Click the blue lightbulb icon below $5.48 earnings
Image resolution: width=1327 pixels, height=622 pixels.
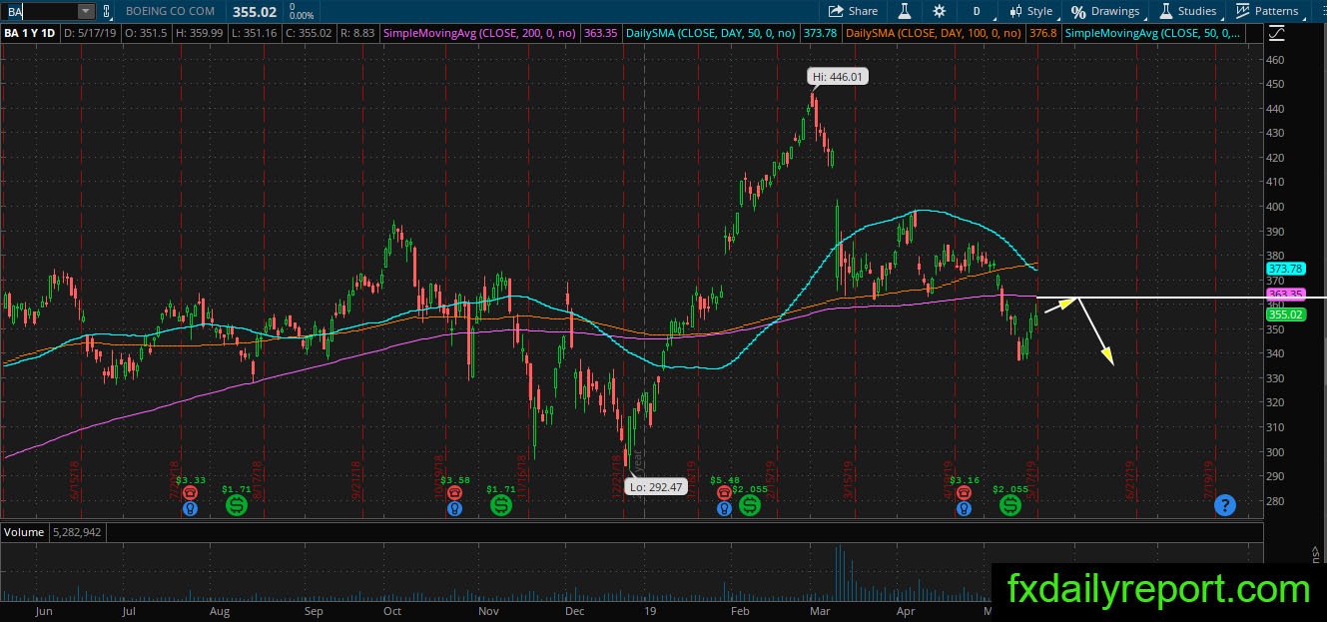point(724,508)
